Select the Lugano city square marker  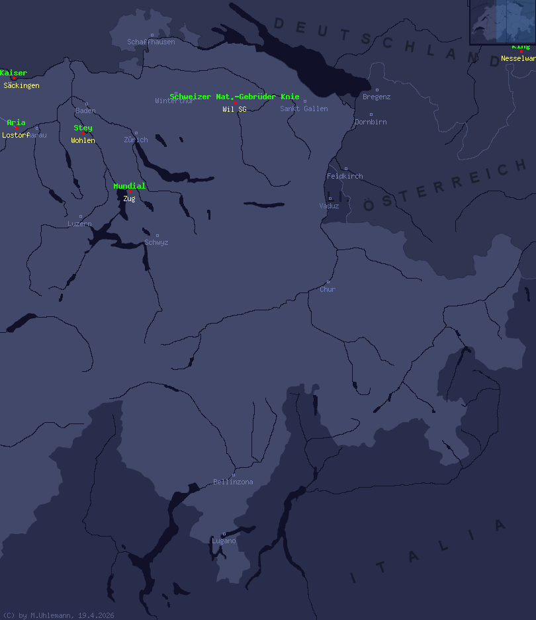click(x=224, y=533)
